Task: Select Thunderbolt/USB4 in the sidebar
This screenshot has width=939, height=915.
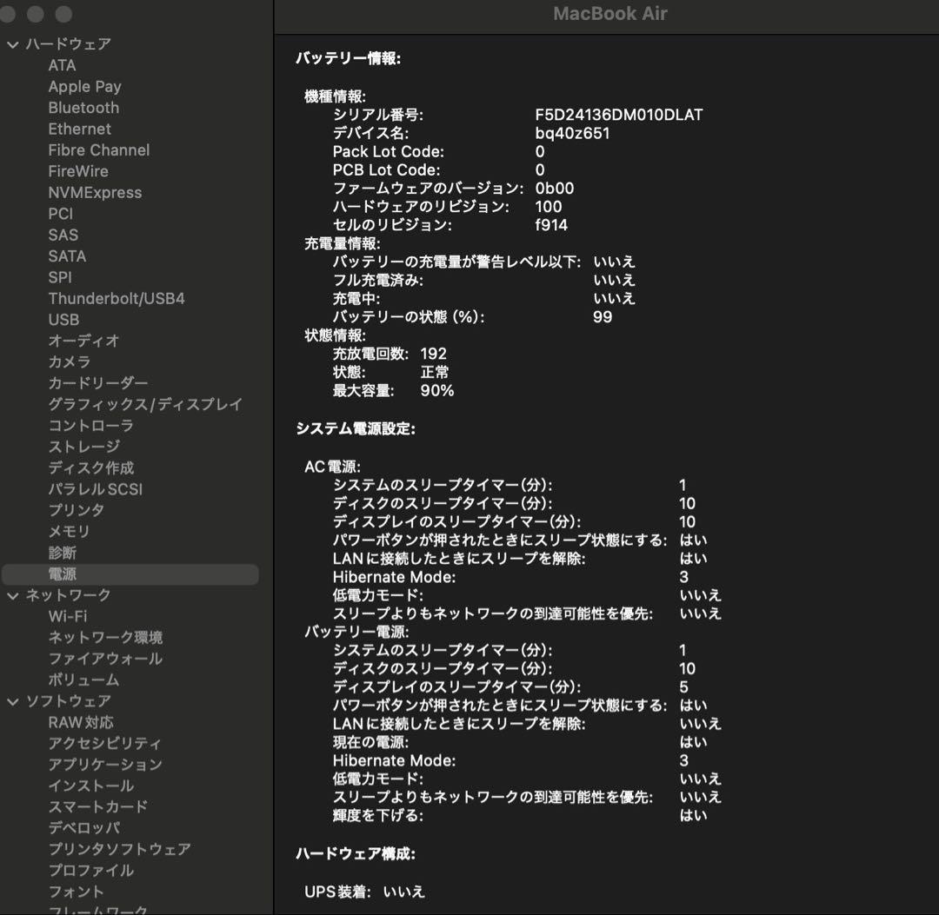Action: pyautogui.click(x=117, y=299)
